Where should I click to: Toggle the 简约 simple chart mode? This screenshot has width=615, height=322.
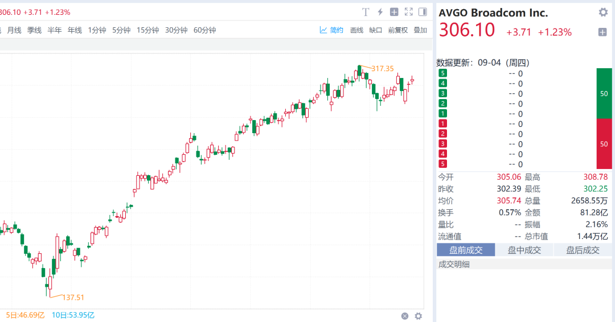click(x=331, y=30)
